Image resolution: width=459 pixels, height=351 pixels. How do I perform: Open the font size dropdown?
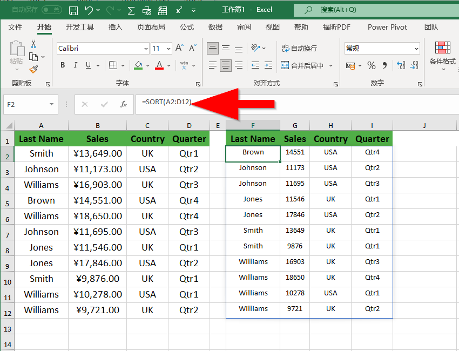pyautogui.click(x=168, y=49)
